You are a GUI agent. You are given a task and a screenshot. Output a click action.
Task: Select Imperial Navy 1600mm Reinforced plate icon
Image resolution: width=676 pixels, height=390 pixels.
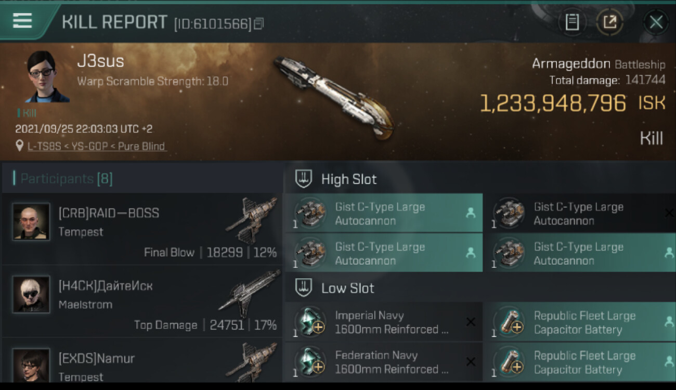point(311,322)
